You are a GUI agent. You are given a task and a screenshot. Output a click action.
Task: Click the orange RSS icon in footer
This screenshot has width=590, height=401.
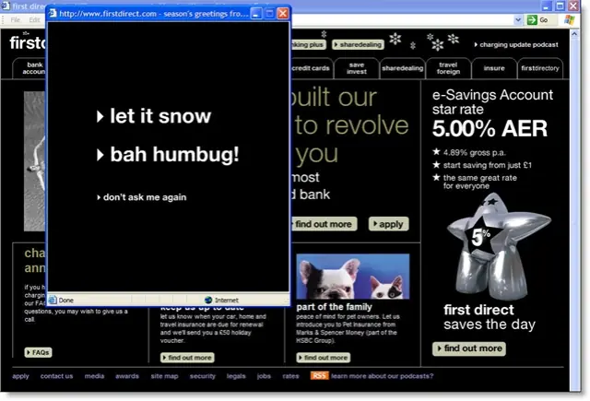(320, 376)
